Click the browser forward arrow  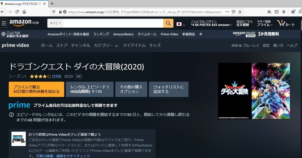click(10, 12)
